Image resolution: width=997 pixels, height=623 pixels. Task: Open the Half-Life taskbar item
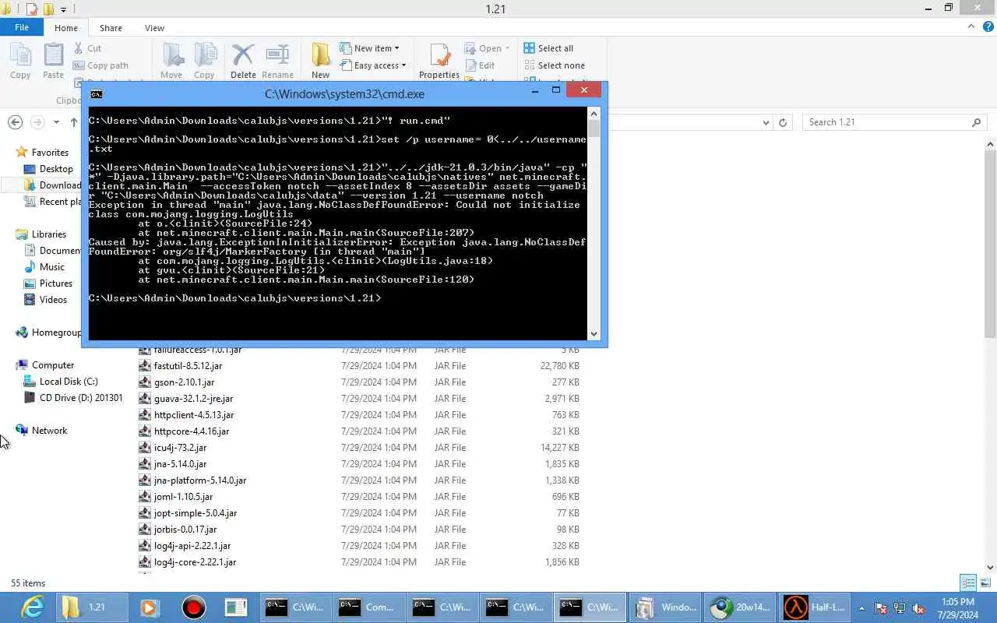(x=816, y=607)
